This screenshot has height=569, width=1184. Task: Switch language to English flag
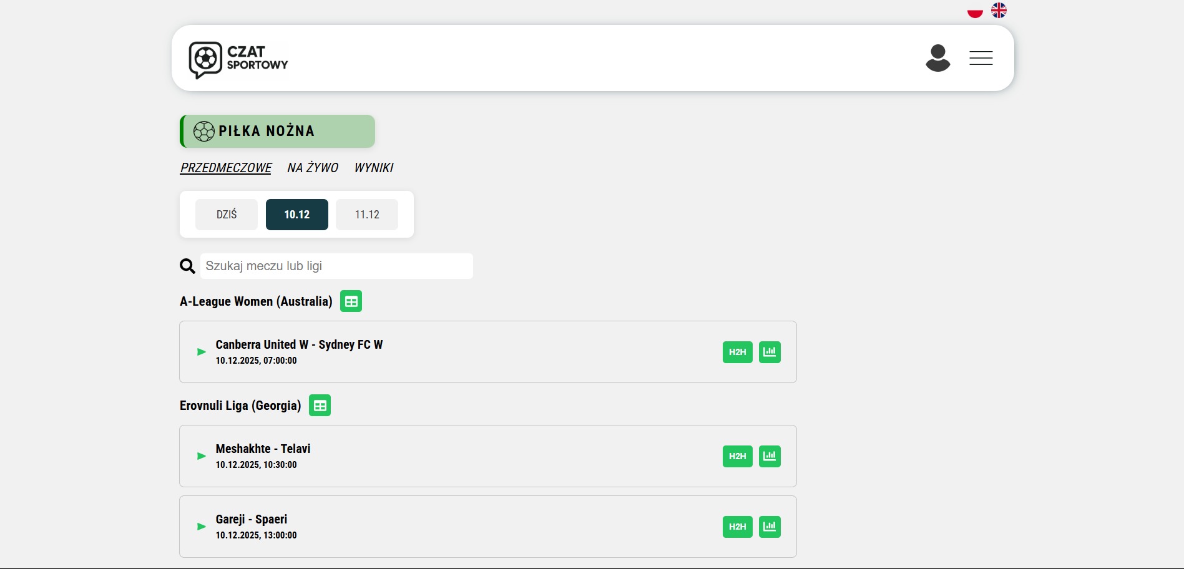999,11
